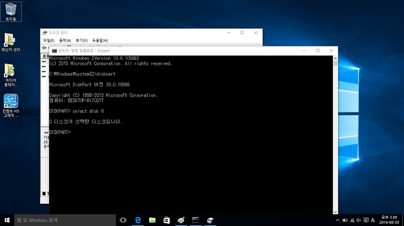Minimize the Disk Management window

tap(229, 32)
